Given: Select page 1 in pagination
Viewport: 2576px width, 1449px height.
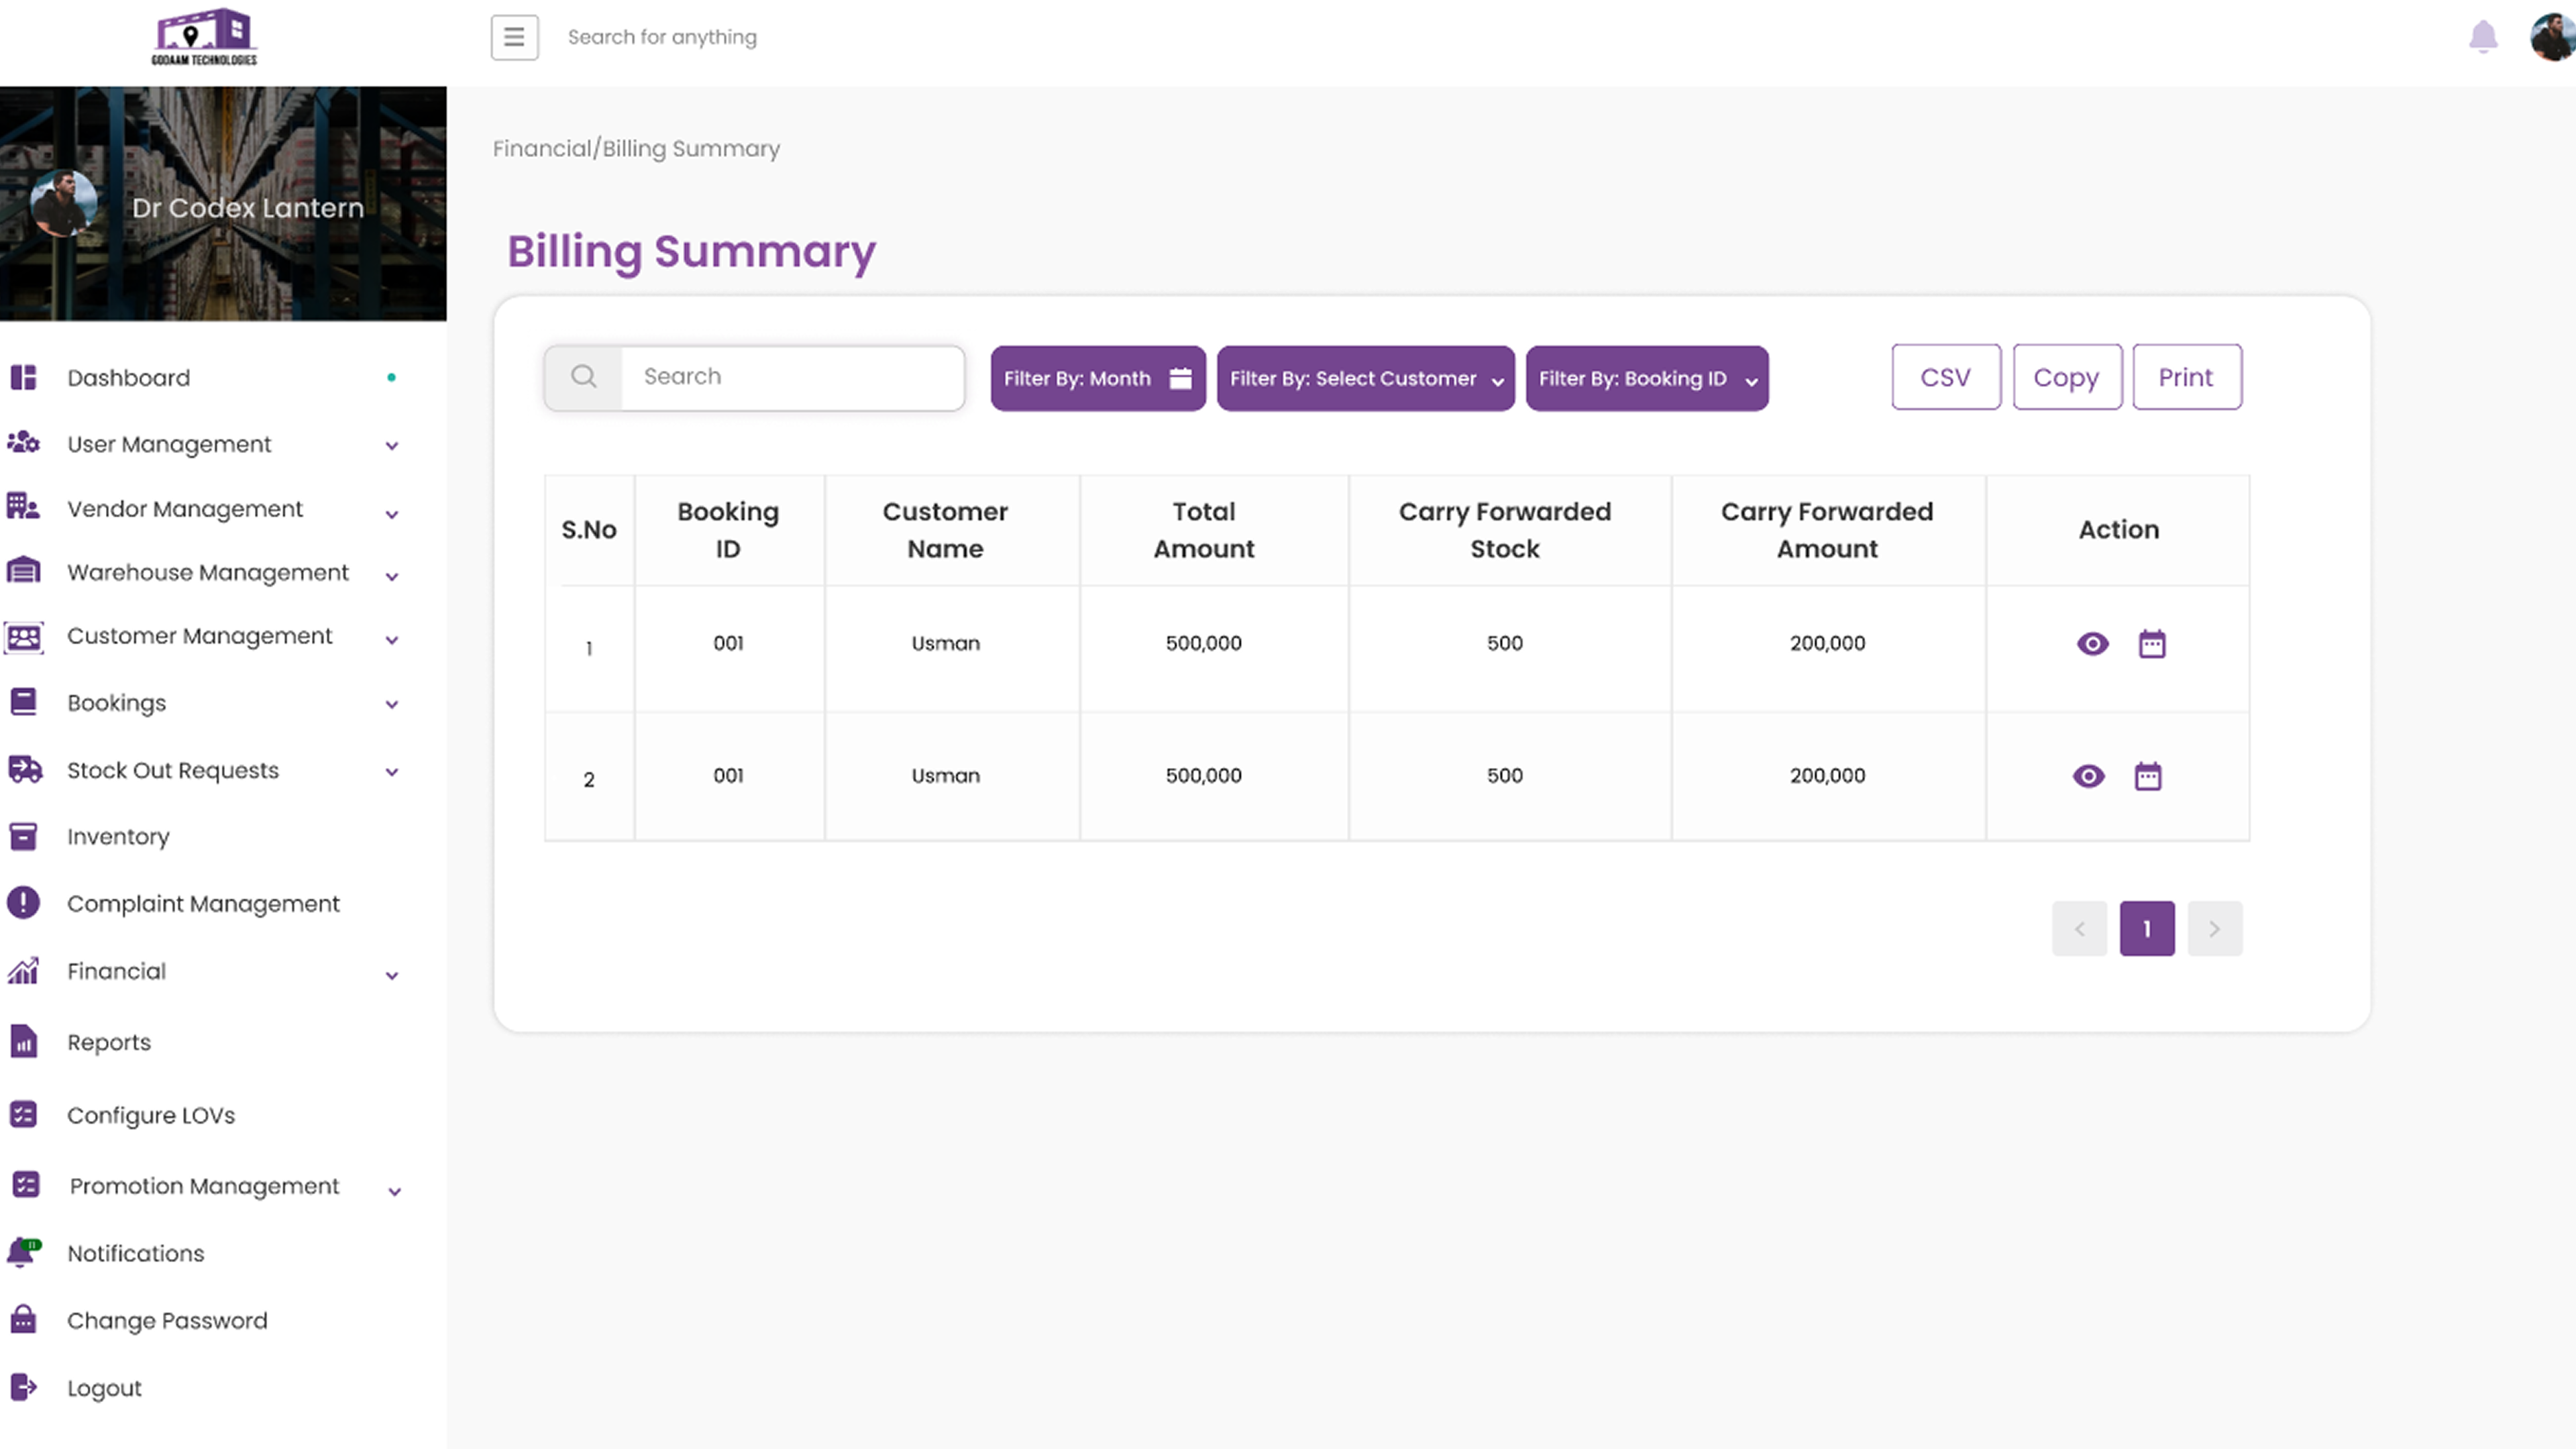Looking at the screenshot, I should (2147, 929).
